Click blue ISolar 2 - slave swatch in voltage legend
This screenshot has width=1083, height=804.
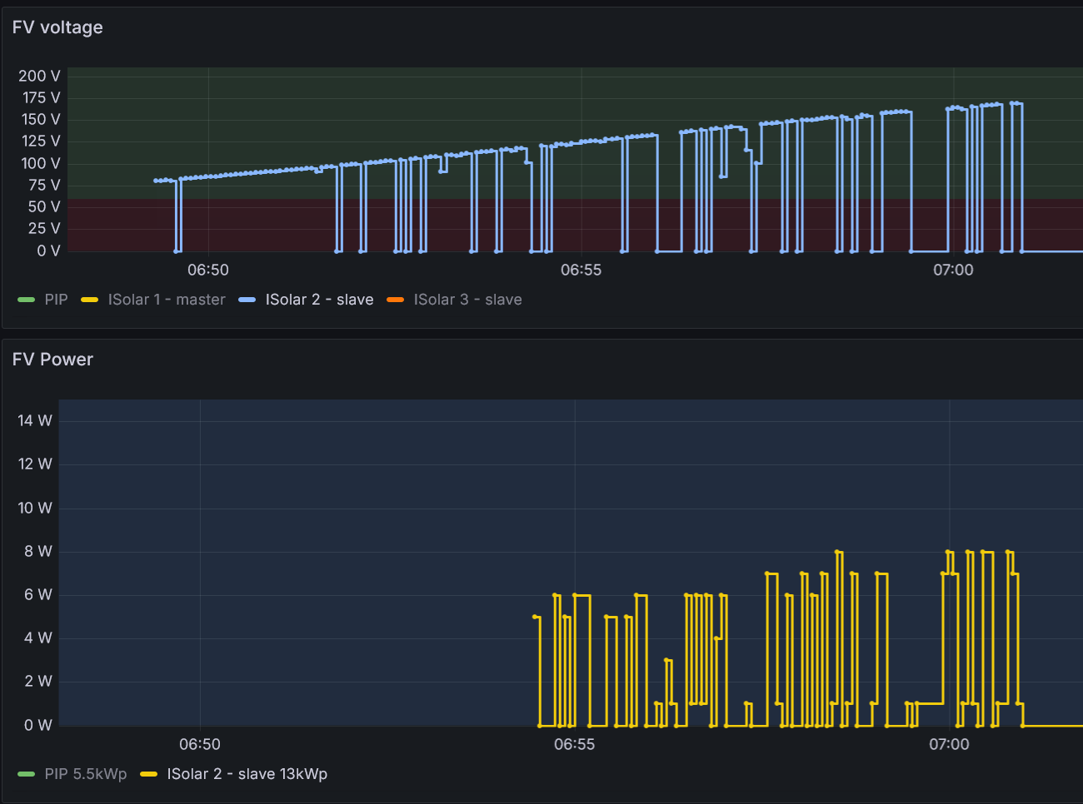pyautogui.click(x=247, y=300)
